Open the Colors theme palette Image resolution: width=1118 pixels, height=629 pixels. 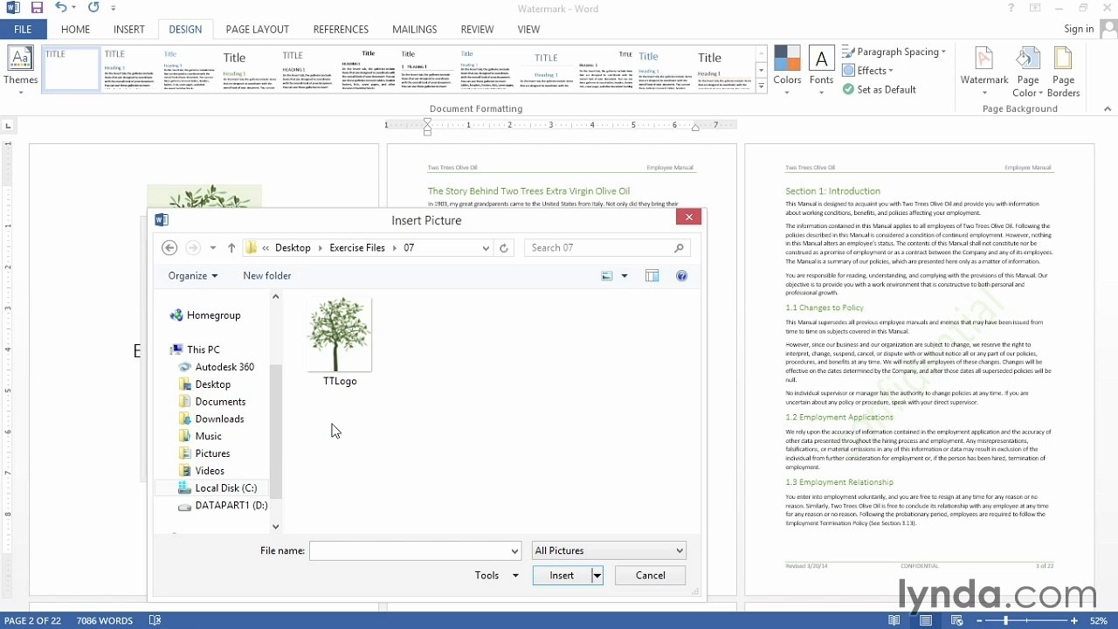tap(787, 70)
